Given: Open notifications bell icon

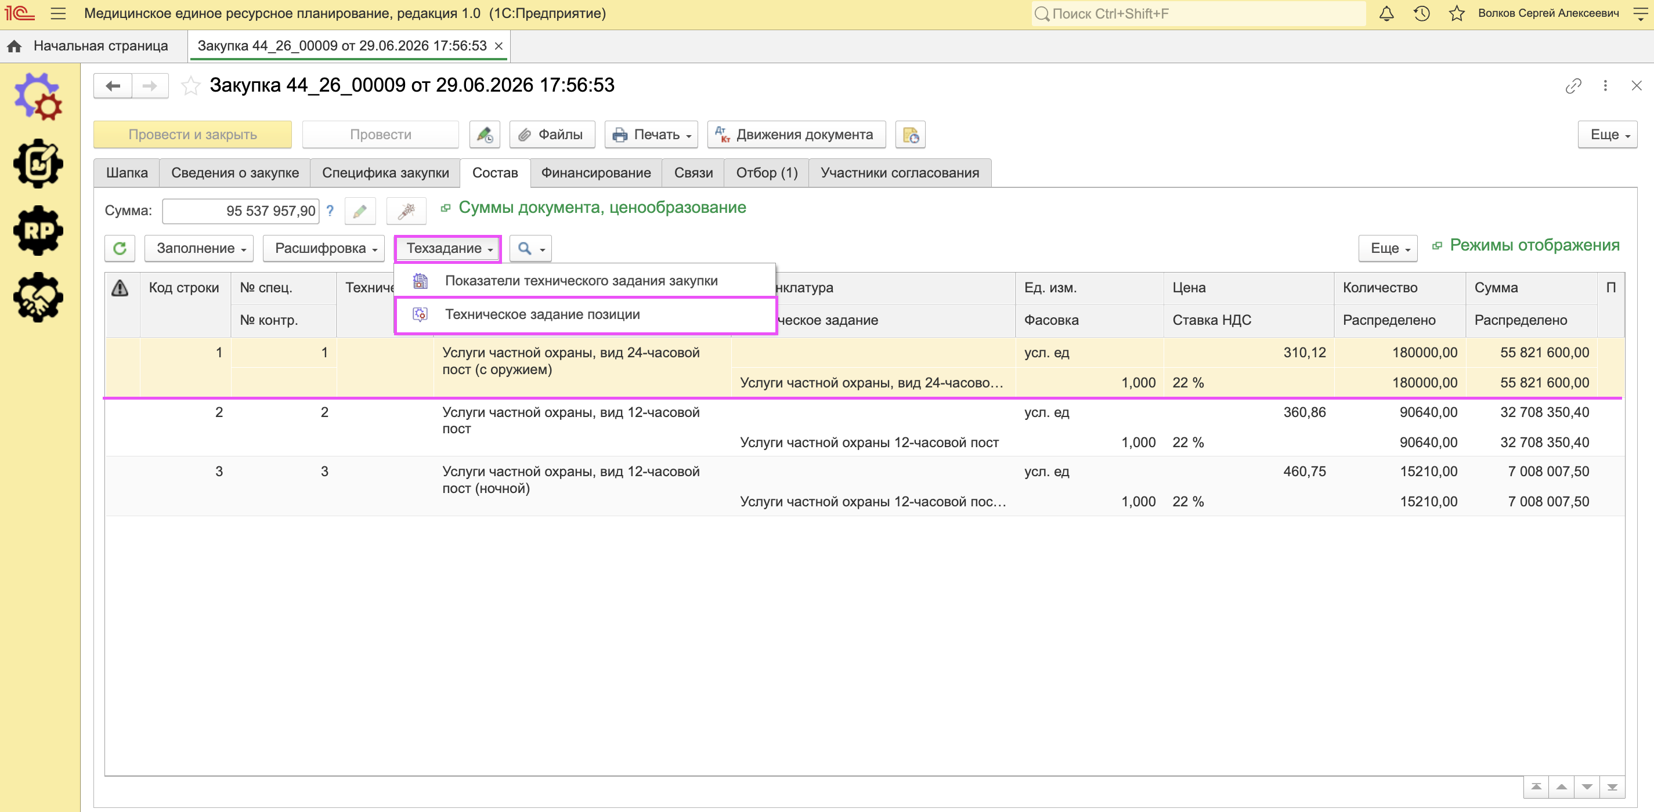Looking at the screenshot, I should pos(1386,13).
